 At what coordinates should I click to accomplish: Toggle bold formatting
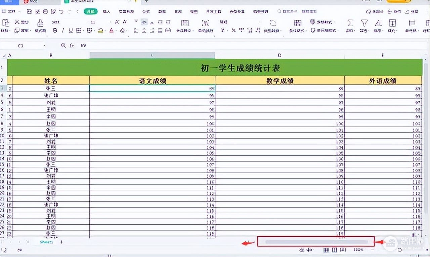(x=55, y=30)
